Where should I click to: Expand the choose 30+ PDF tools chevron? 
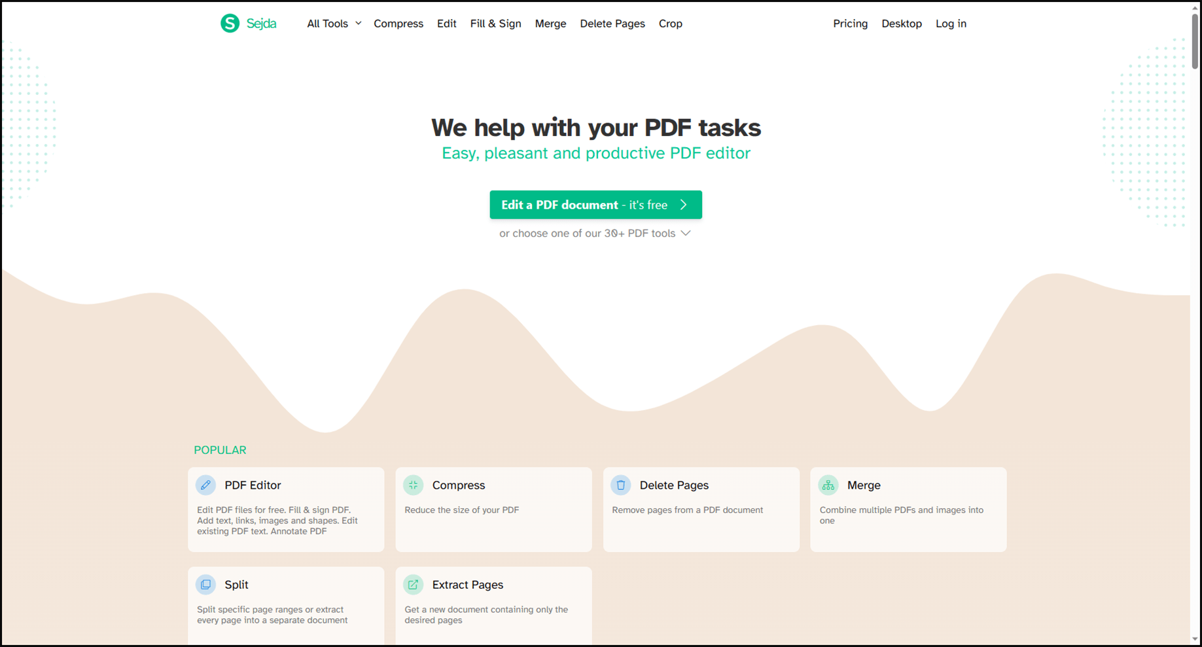pos(686,234)
